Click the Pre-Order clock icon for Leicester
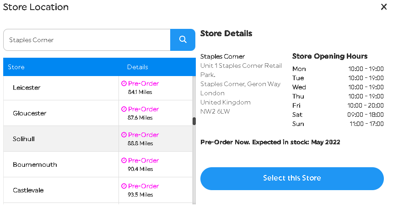The image size is (393, 208). 124,83
